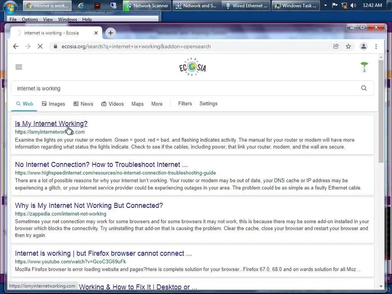The width and height of the screenshot is (392, 294).
Task: Click the ismyinternetworking.com URL under first result
Action: tap(50, 132)
